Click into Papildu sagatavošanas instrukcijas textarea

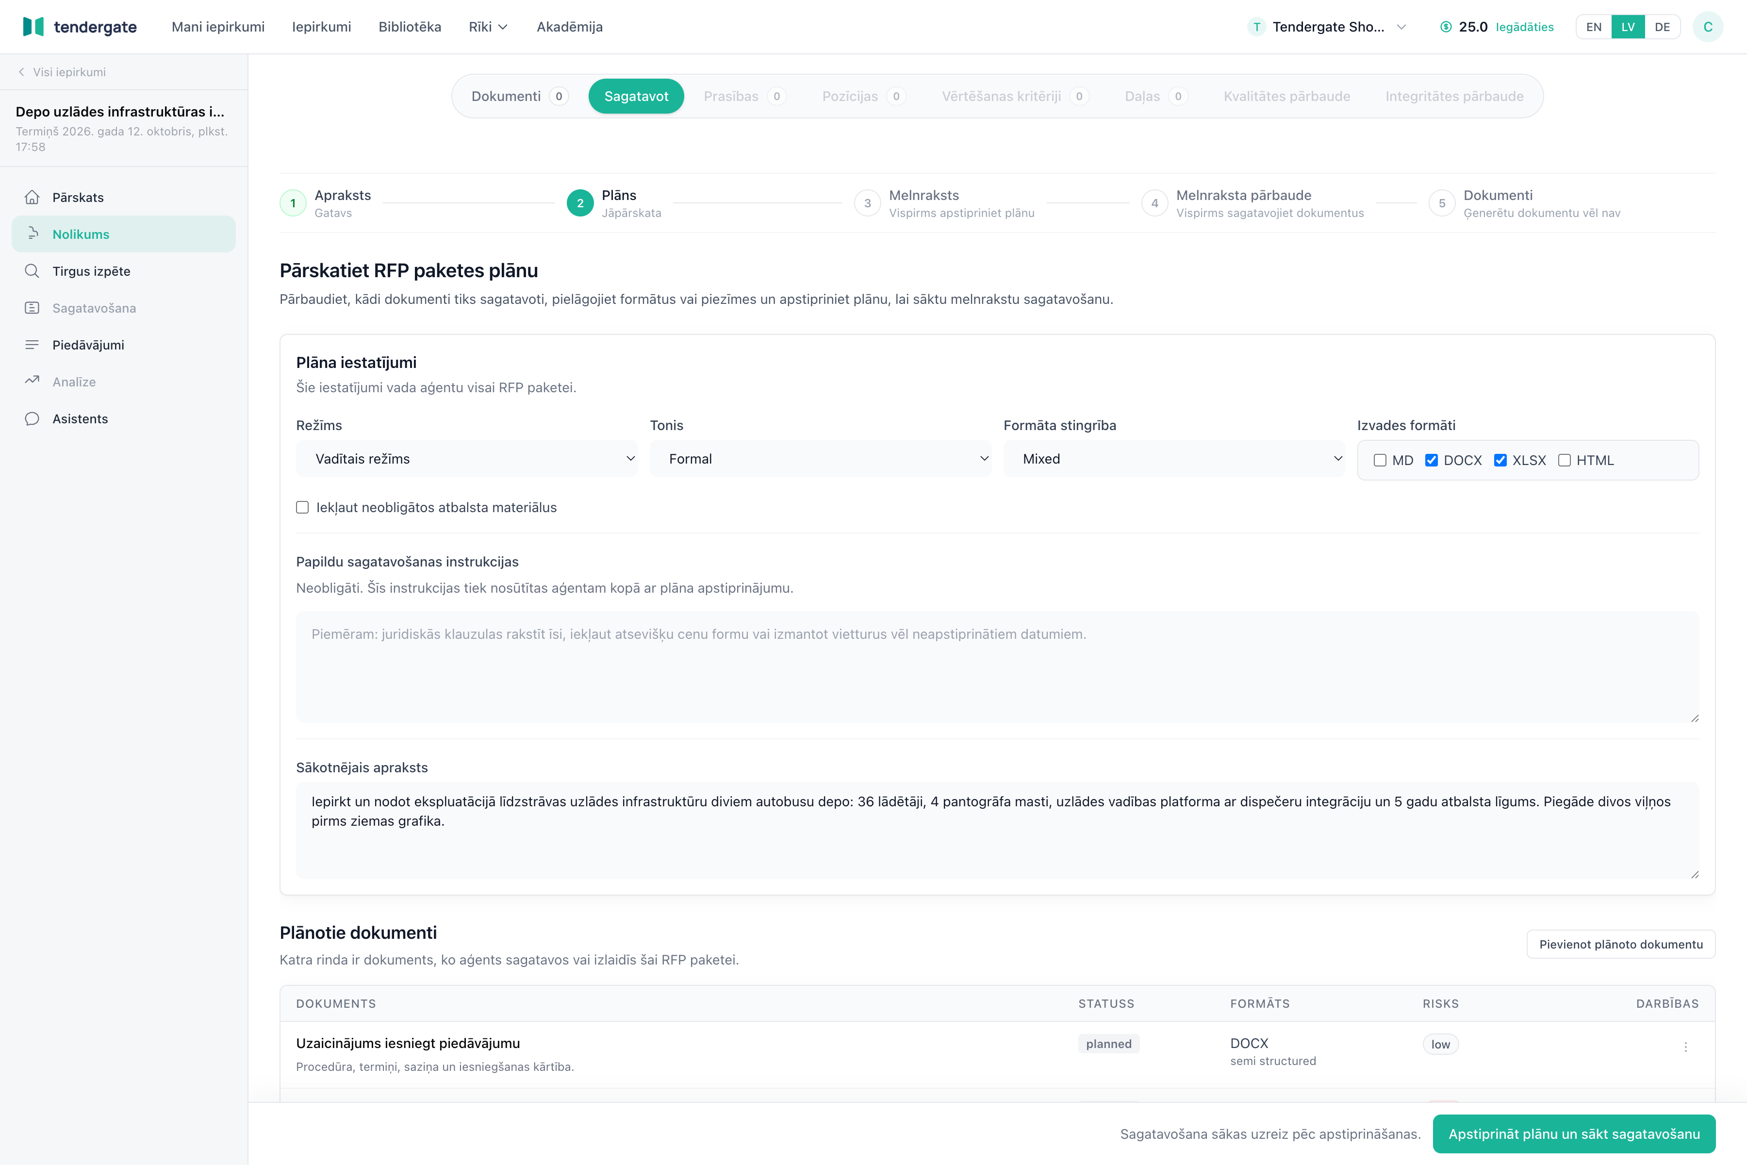[997, 666]
